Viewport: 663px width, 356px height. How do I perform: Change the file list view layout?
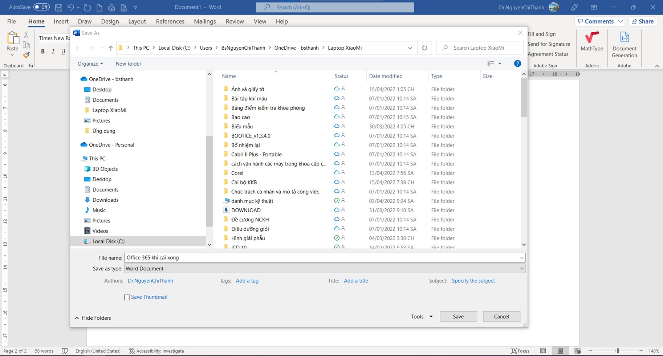pos(491,64)
